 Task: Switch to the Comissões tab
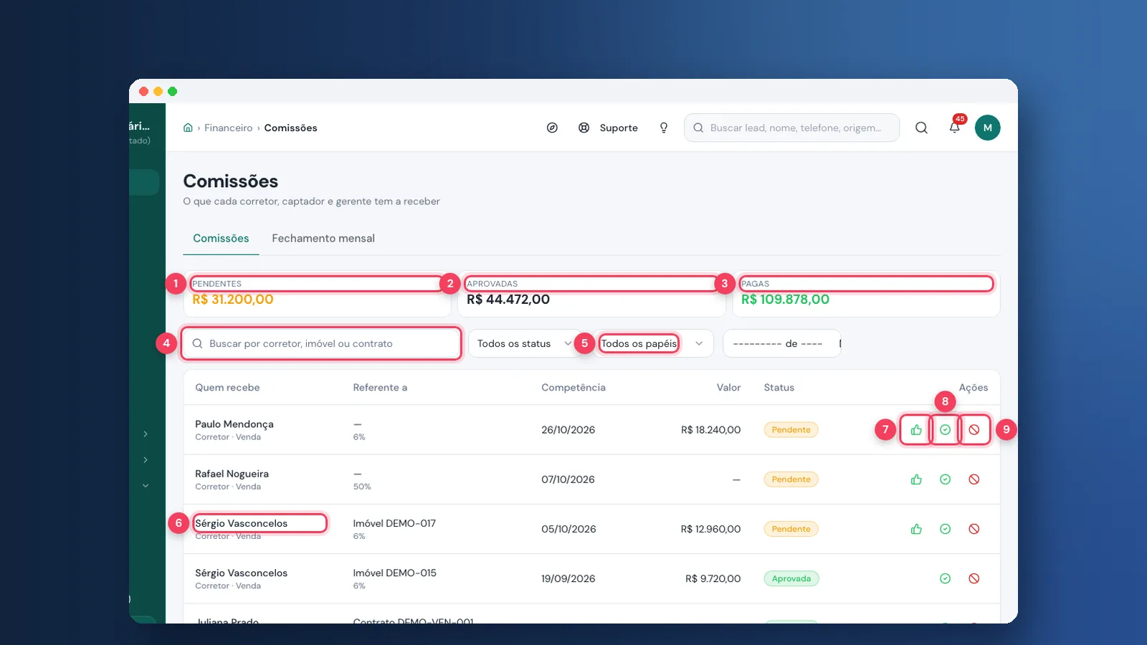221,238
